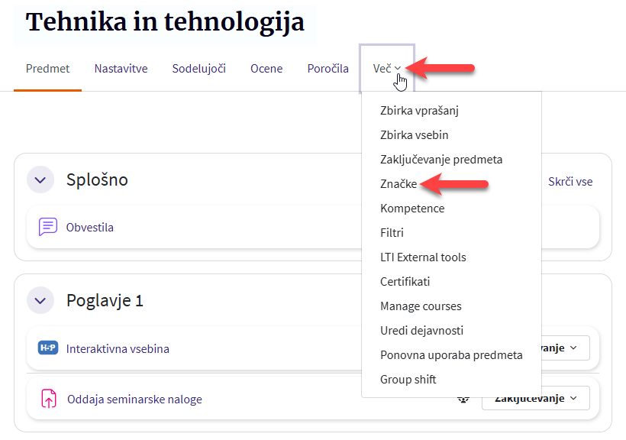This screenshot has width=626, height=440.
Task: Go to the Sodelujoči tab
Action: [198, 69]
